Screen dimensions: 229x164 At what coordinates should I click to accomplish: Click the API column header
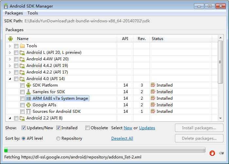click(125, 39)
